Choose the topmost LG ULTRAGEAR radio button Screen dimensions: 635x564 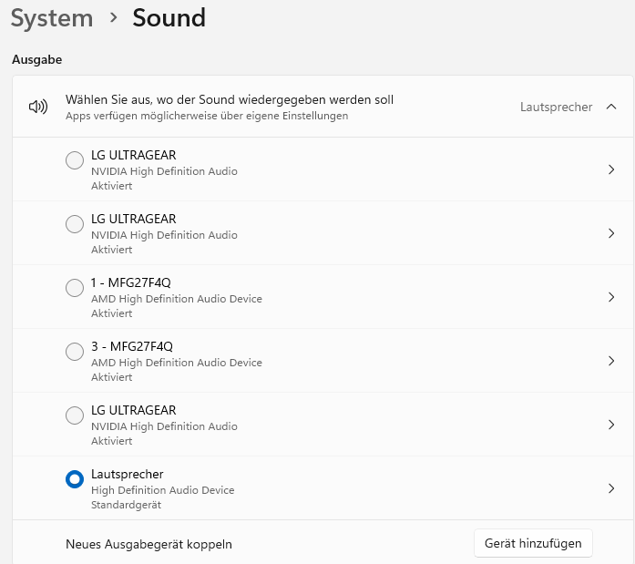coord(75,160)
